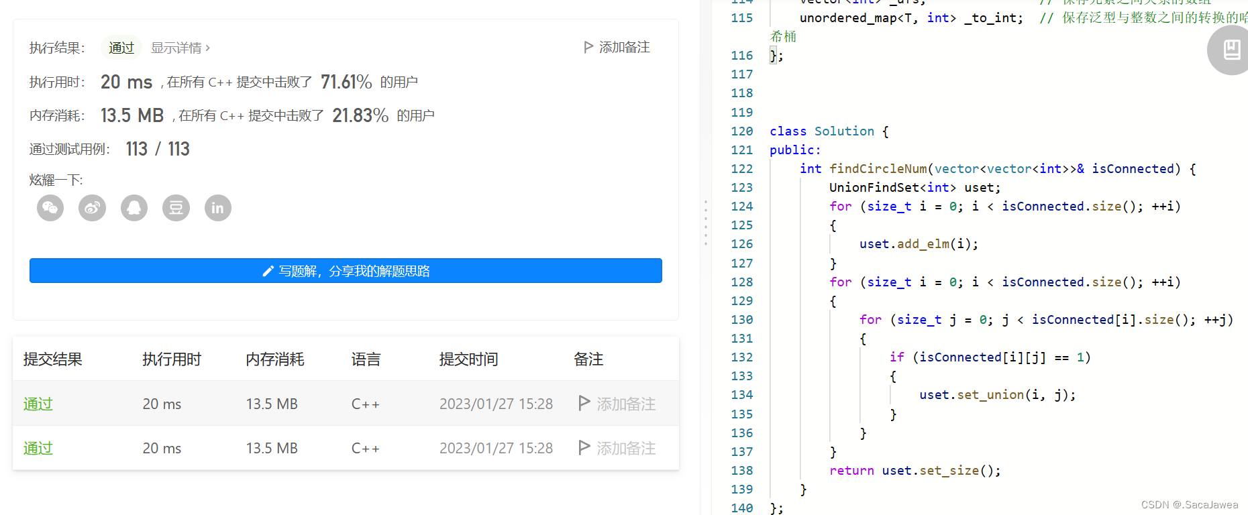Click flag icon in second submission row
Image resolution: width=1248 pixels, height=515 pixels.
[584, 447]
